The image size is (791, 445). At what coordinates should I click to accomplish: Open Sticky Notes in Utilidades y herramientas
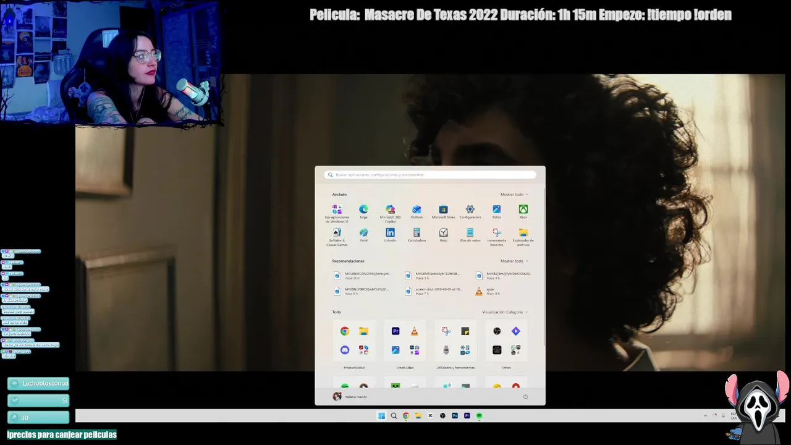pyautogui.click(x=465, y=331)
